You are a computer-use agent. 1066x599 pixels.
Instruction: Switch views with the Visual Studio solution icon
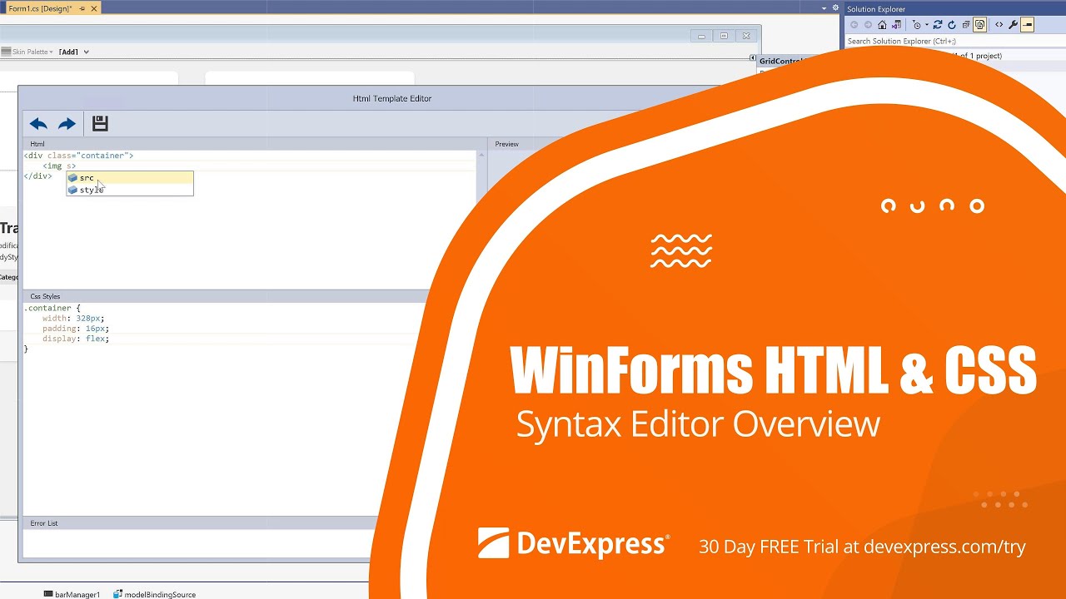(897, 25)
